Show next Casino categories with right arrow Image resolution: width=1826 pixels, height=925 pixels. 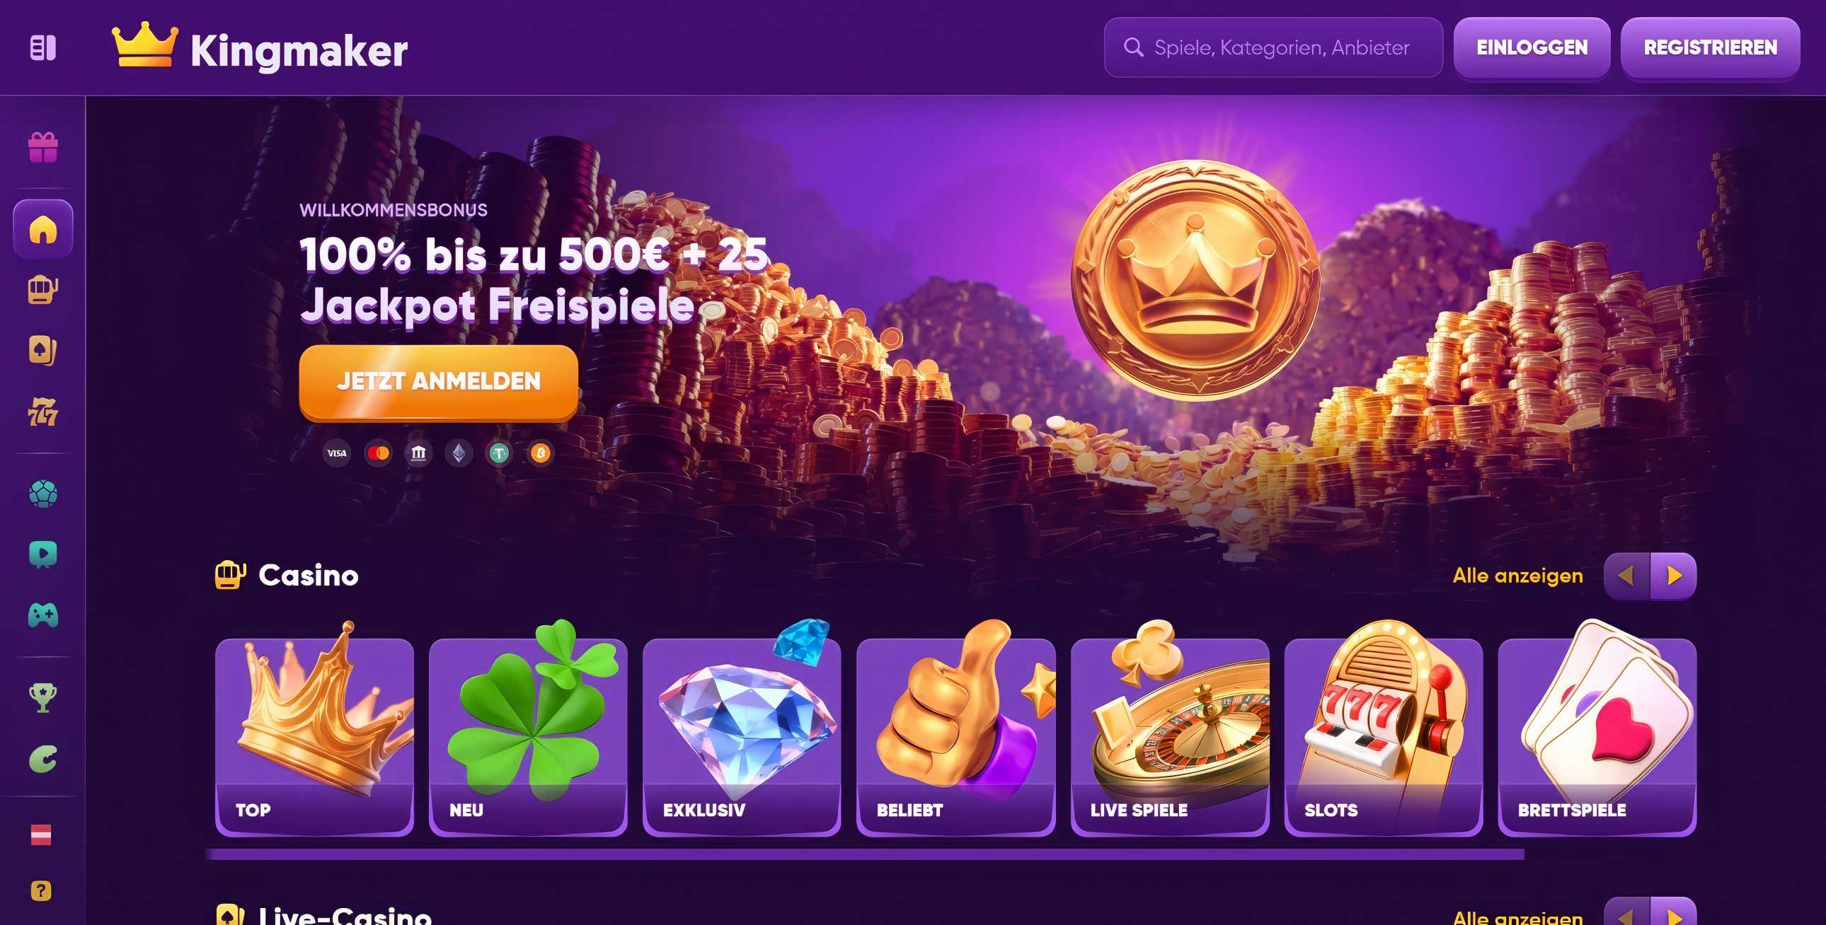click(1674, 576)
